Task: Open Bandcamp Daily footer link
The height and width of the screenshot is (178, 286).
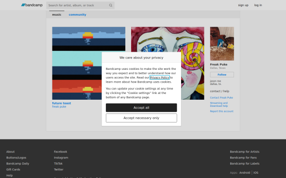Action: [18, 163]
